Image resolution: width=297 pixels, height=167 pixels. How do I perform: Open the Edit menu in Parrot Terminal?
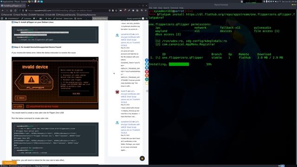click(x=155, y=8)
